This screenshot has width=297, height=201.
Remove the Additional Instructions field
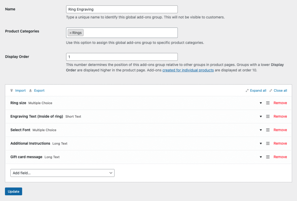pos(280,143)
